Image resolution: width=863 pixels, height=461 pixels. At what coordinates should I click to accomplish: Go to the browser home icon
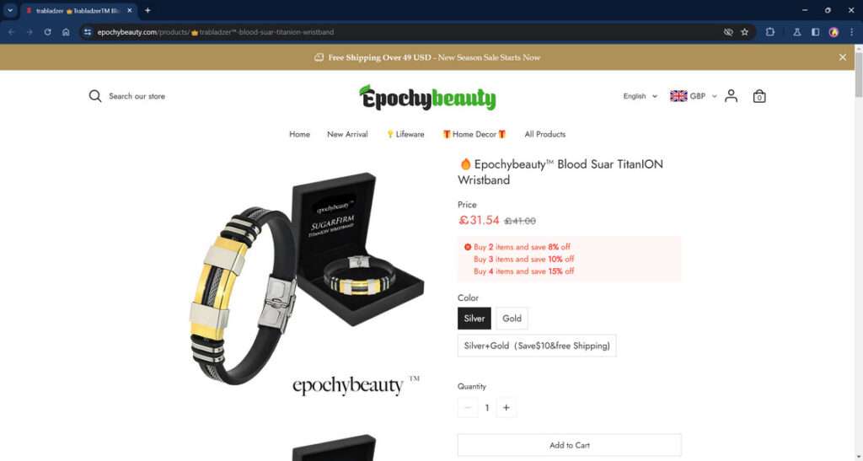point(66,32)
